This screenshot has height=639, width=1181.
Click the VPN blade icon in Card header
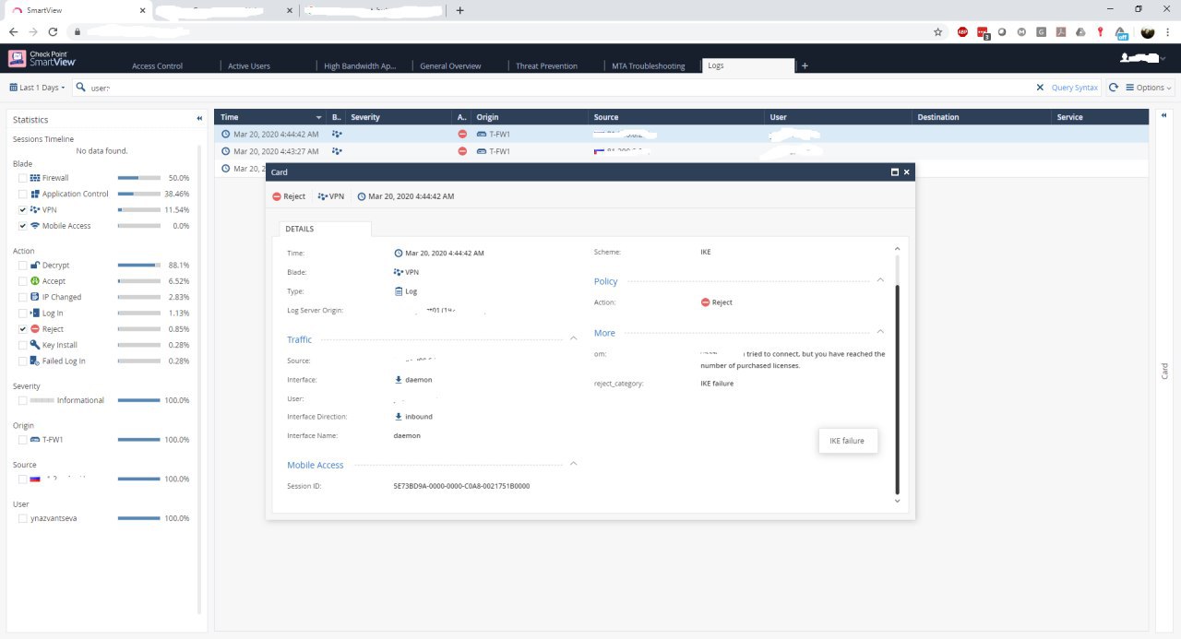point(322,196)
